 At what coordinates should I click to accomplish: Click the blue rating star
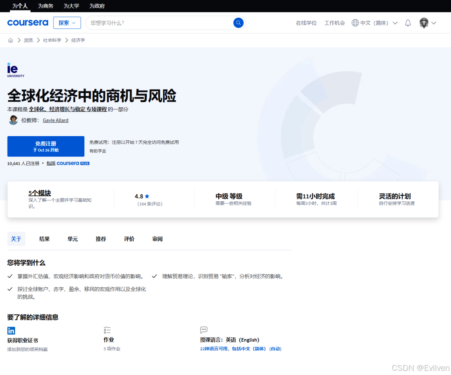coord(147,196)
